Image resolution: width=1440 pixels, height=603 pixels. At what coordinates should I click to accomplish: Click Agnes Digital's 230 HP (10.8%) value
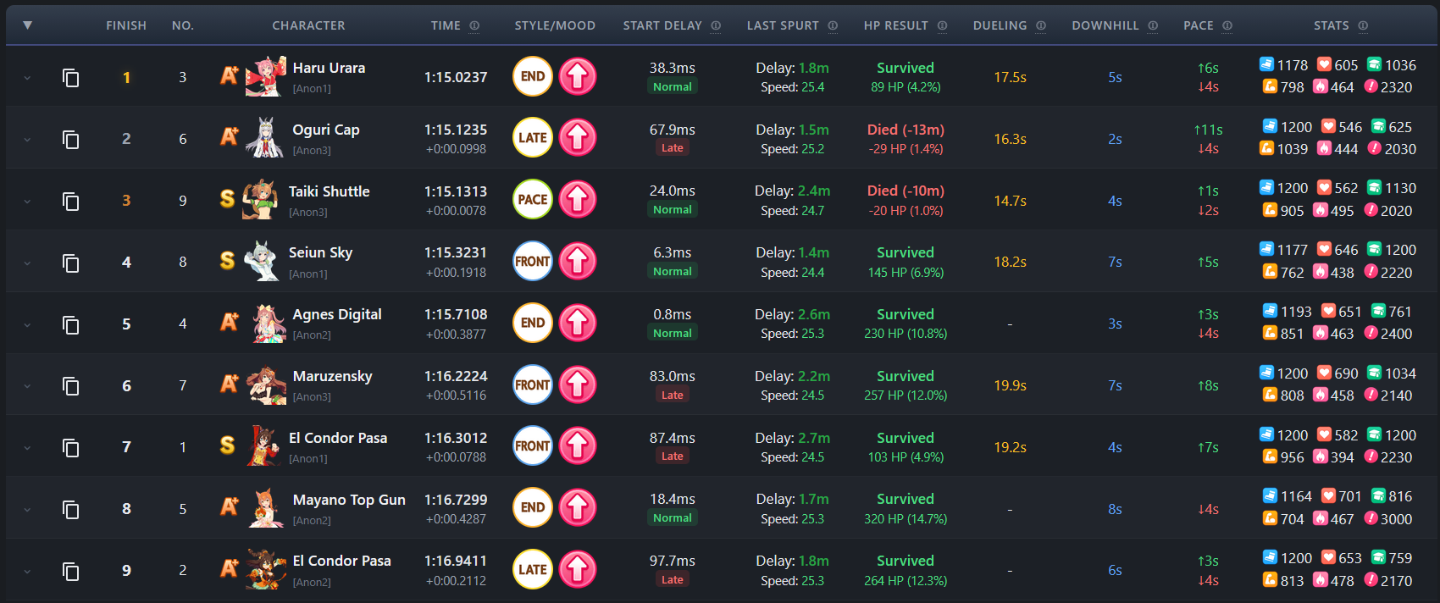tap(906, 334)
